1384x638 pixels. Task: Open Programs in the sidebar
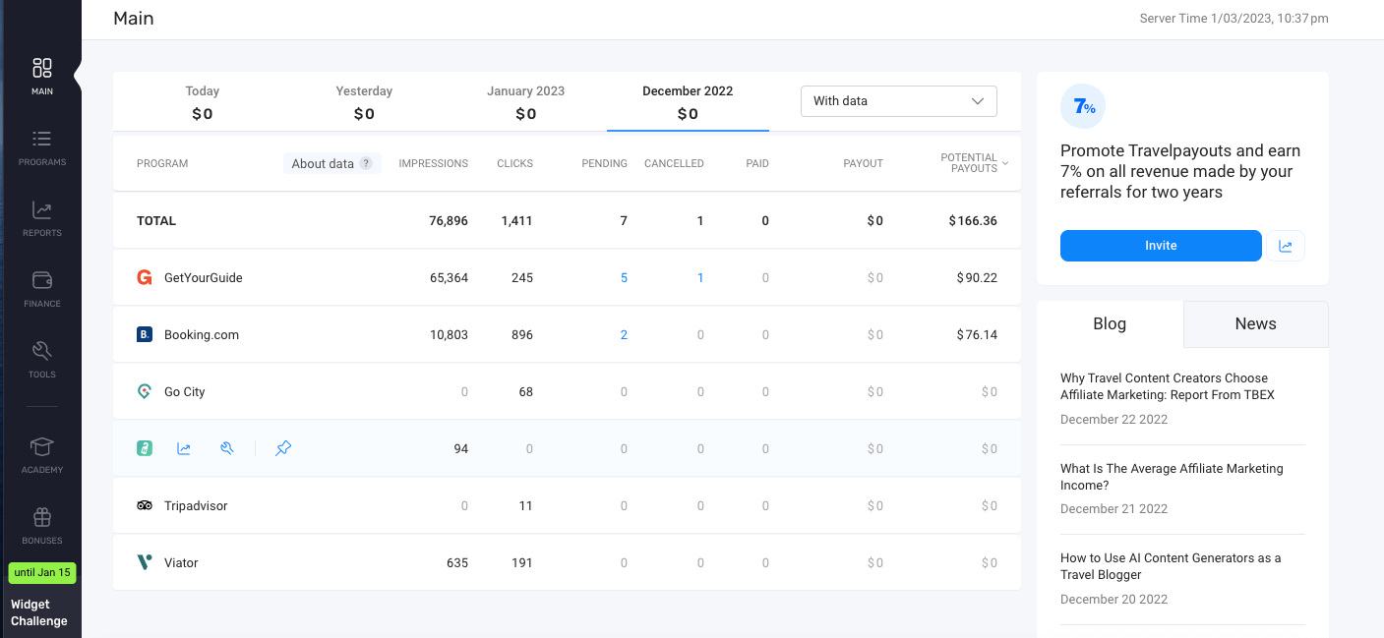[x=41, y=147]
